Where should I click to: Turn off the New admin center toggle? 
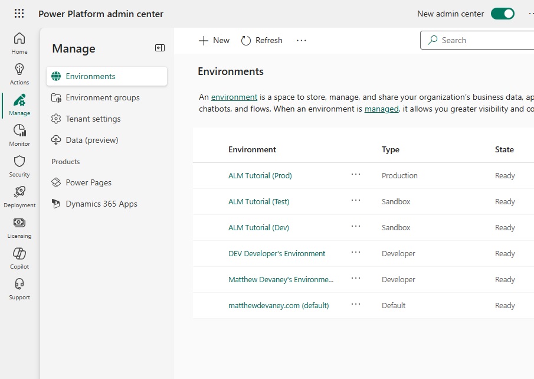[502, 14]
